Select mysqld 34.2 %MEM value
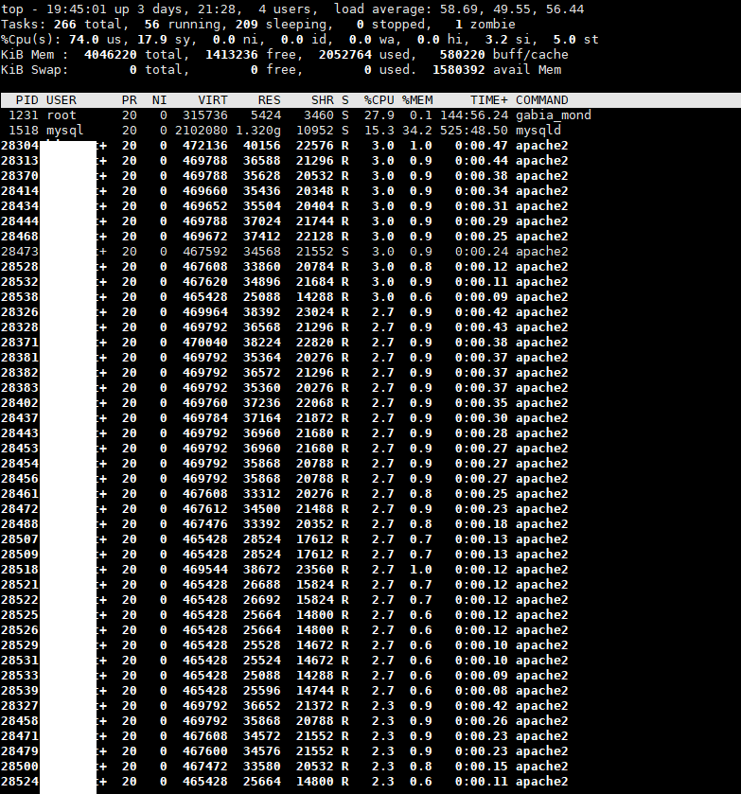The image size is (741, 794). click(x=417, y=131)
